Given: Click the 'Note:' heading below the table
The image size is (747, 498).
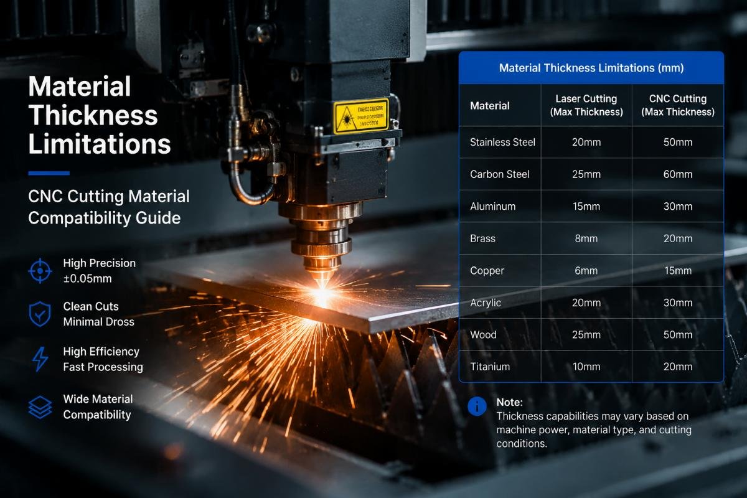Looking at the screenshot, I should 510,402.
